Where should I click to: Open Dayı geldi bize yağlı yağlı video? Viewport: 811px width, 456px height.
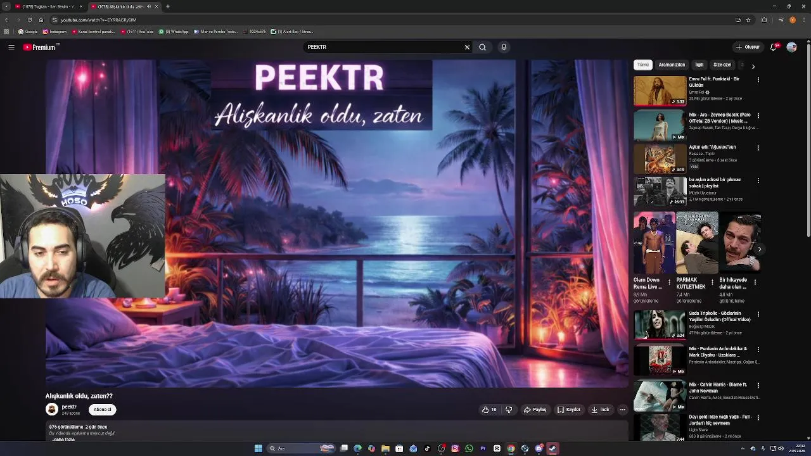[660, 428]
